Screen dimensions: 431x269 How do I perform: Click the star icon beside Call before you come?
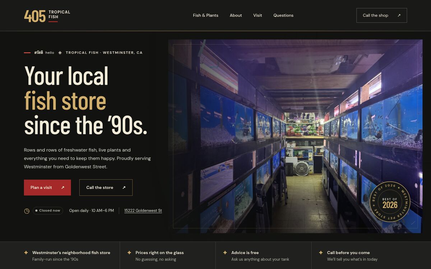click(321, 253)
